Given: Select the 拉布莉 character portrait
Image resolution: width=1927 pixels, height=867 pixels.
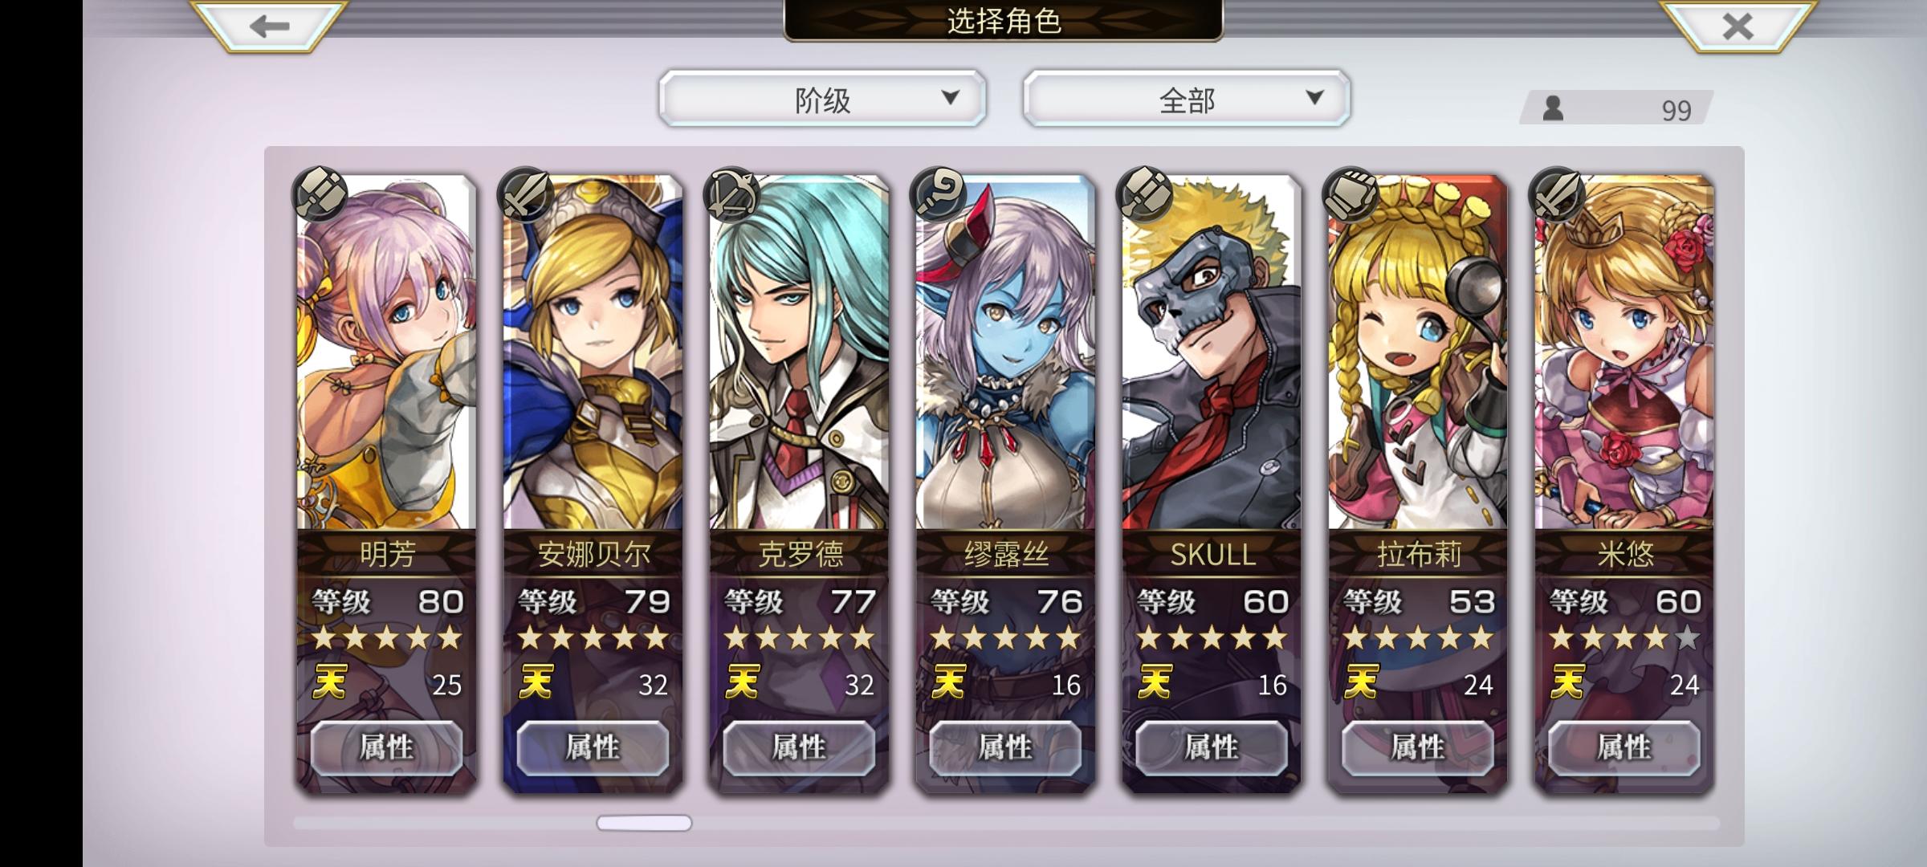Looking at the screenshot, I should 1418,353.
